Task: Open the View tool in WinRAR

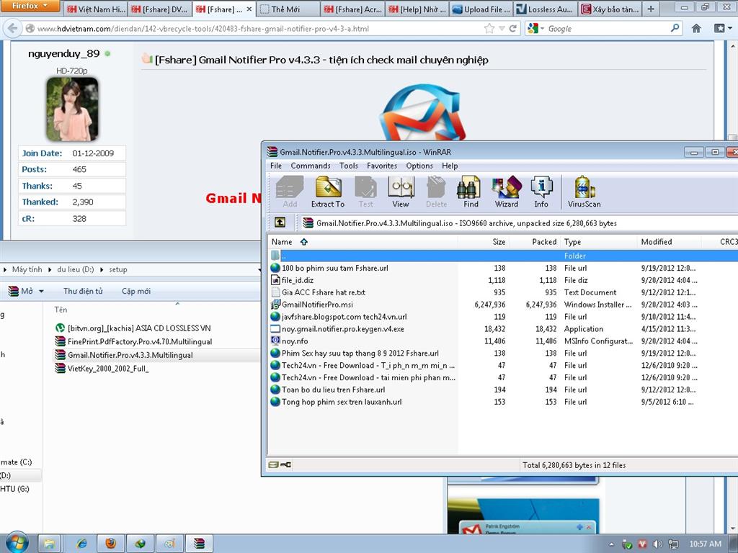Action: (x=401, y=192)
